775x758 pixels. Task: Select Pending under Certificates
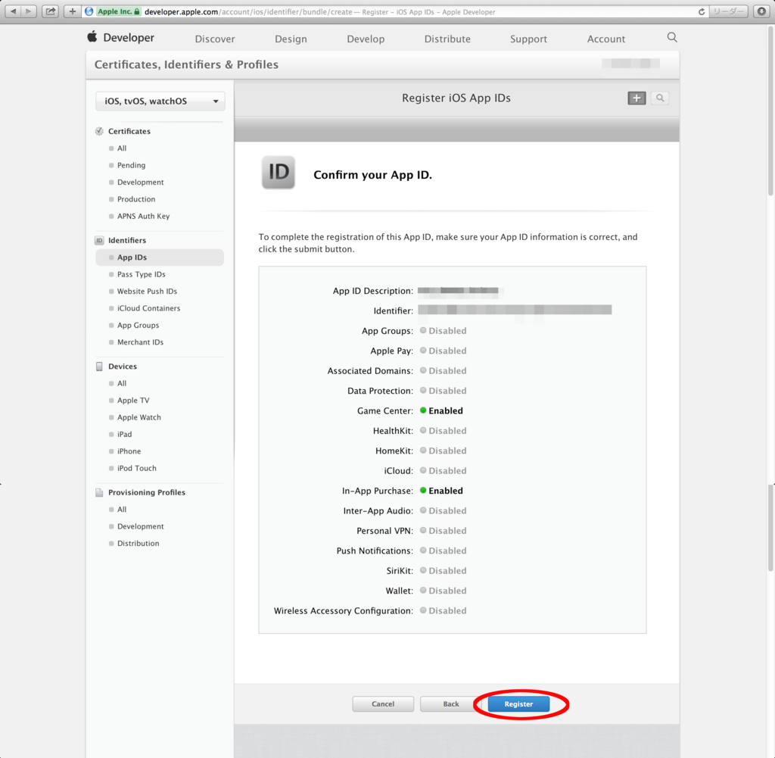tap(131, 165)
